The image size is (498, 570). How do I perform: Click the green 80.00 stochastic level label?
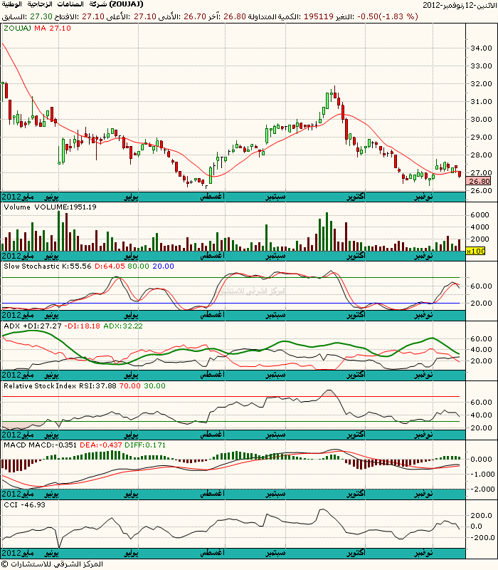tap(138, 266)
